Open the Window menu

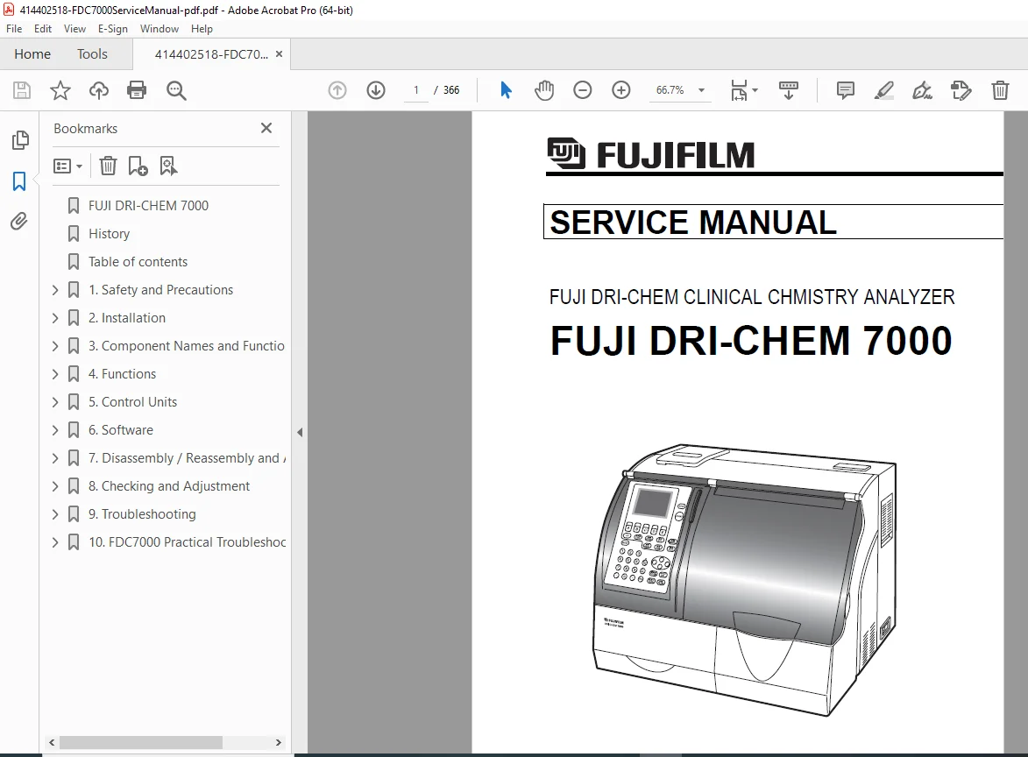pos(160,29)
